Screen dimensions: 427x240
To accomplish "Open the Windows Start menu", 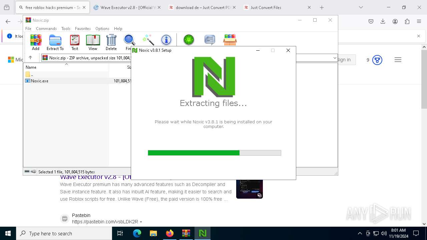I will [8, 233].
